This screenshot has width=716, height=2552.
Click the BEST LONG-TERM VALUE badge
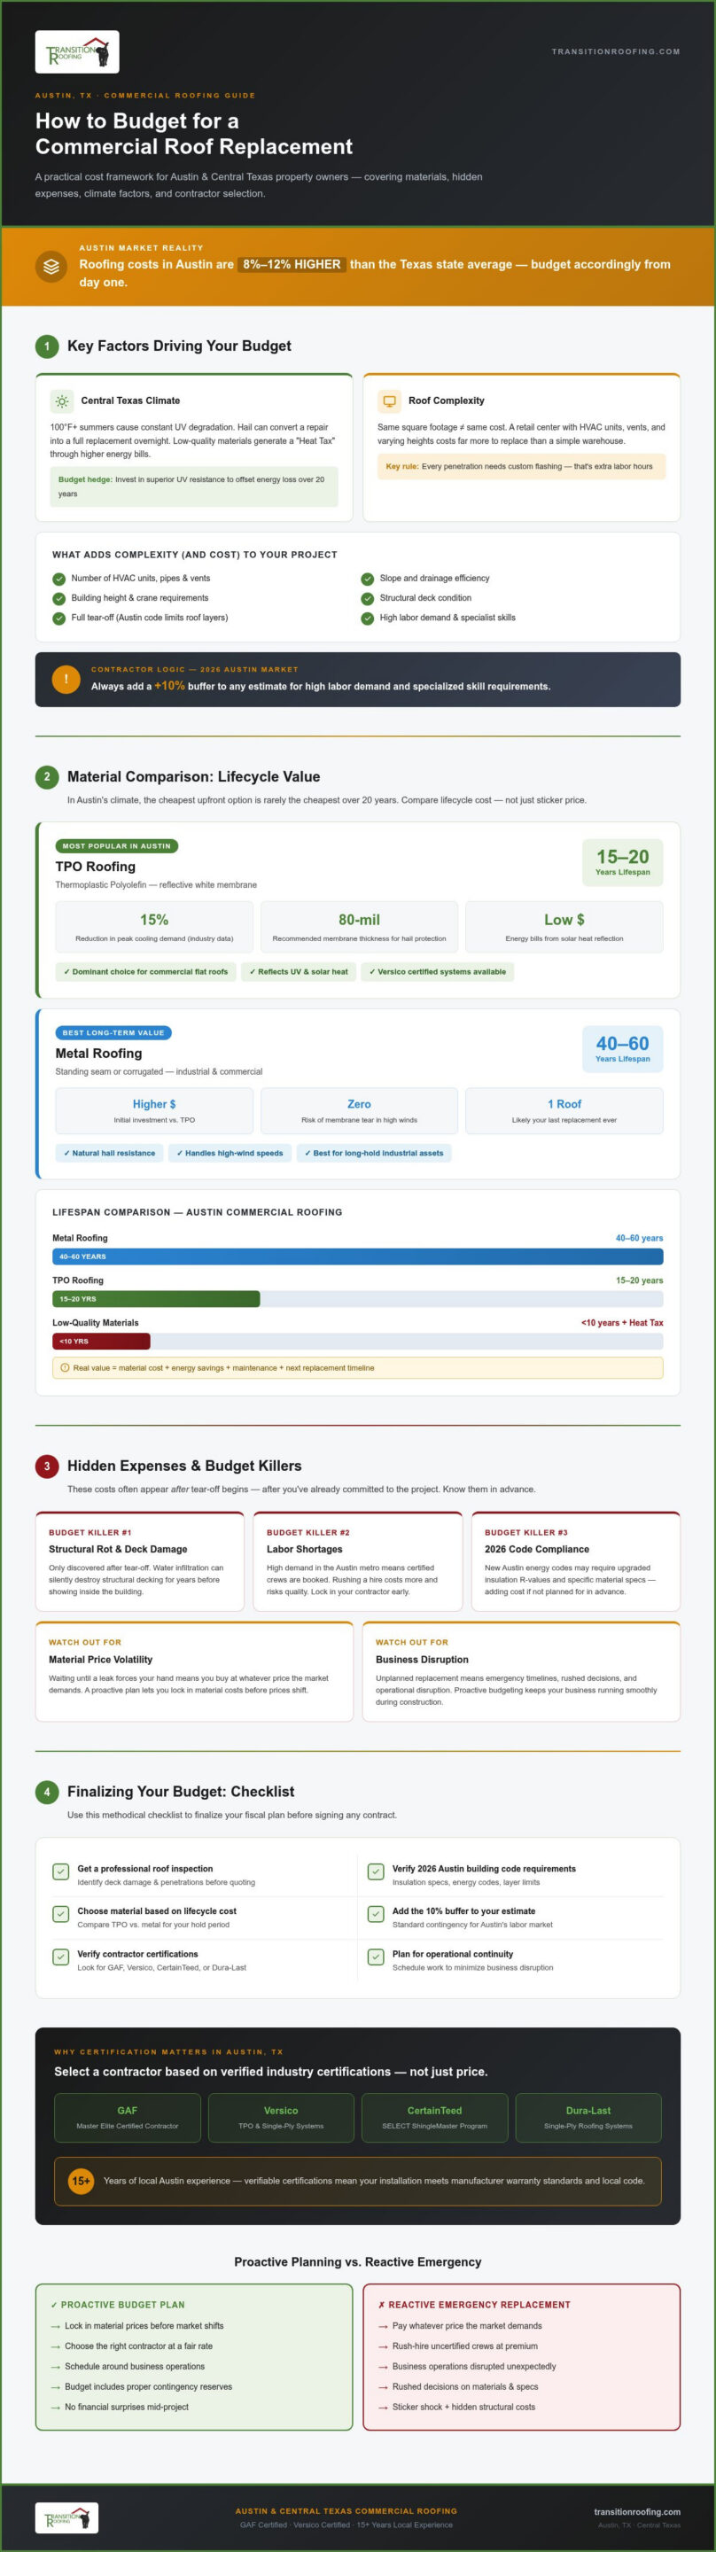click(114, 1032)
